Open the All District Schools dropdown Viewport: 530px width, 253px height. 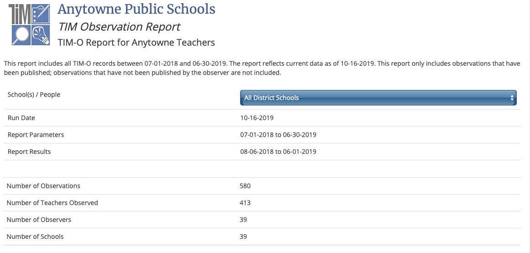pos(378,98)
